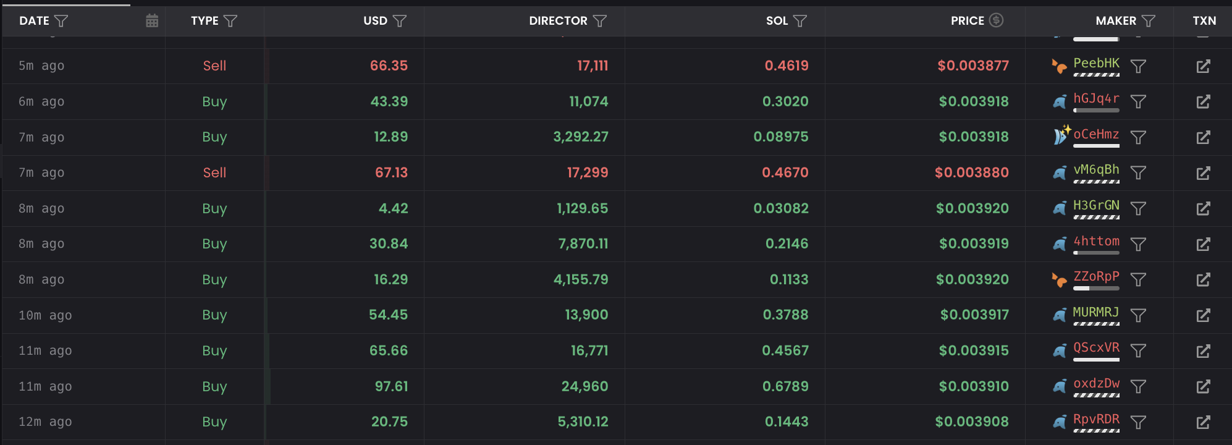Toggle PRICE currency with dollar icon
1232x445 pixels.
click(x=996, y=20)
